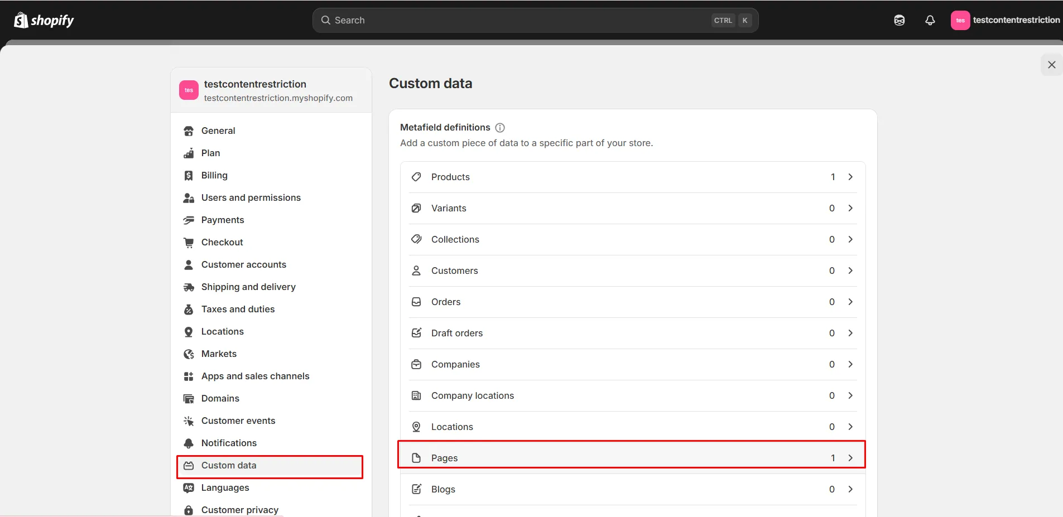
Task: Expand Pages metafield definitions chevron
Action: (x=850, y=458)
